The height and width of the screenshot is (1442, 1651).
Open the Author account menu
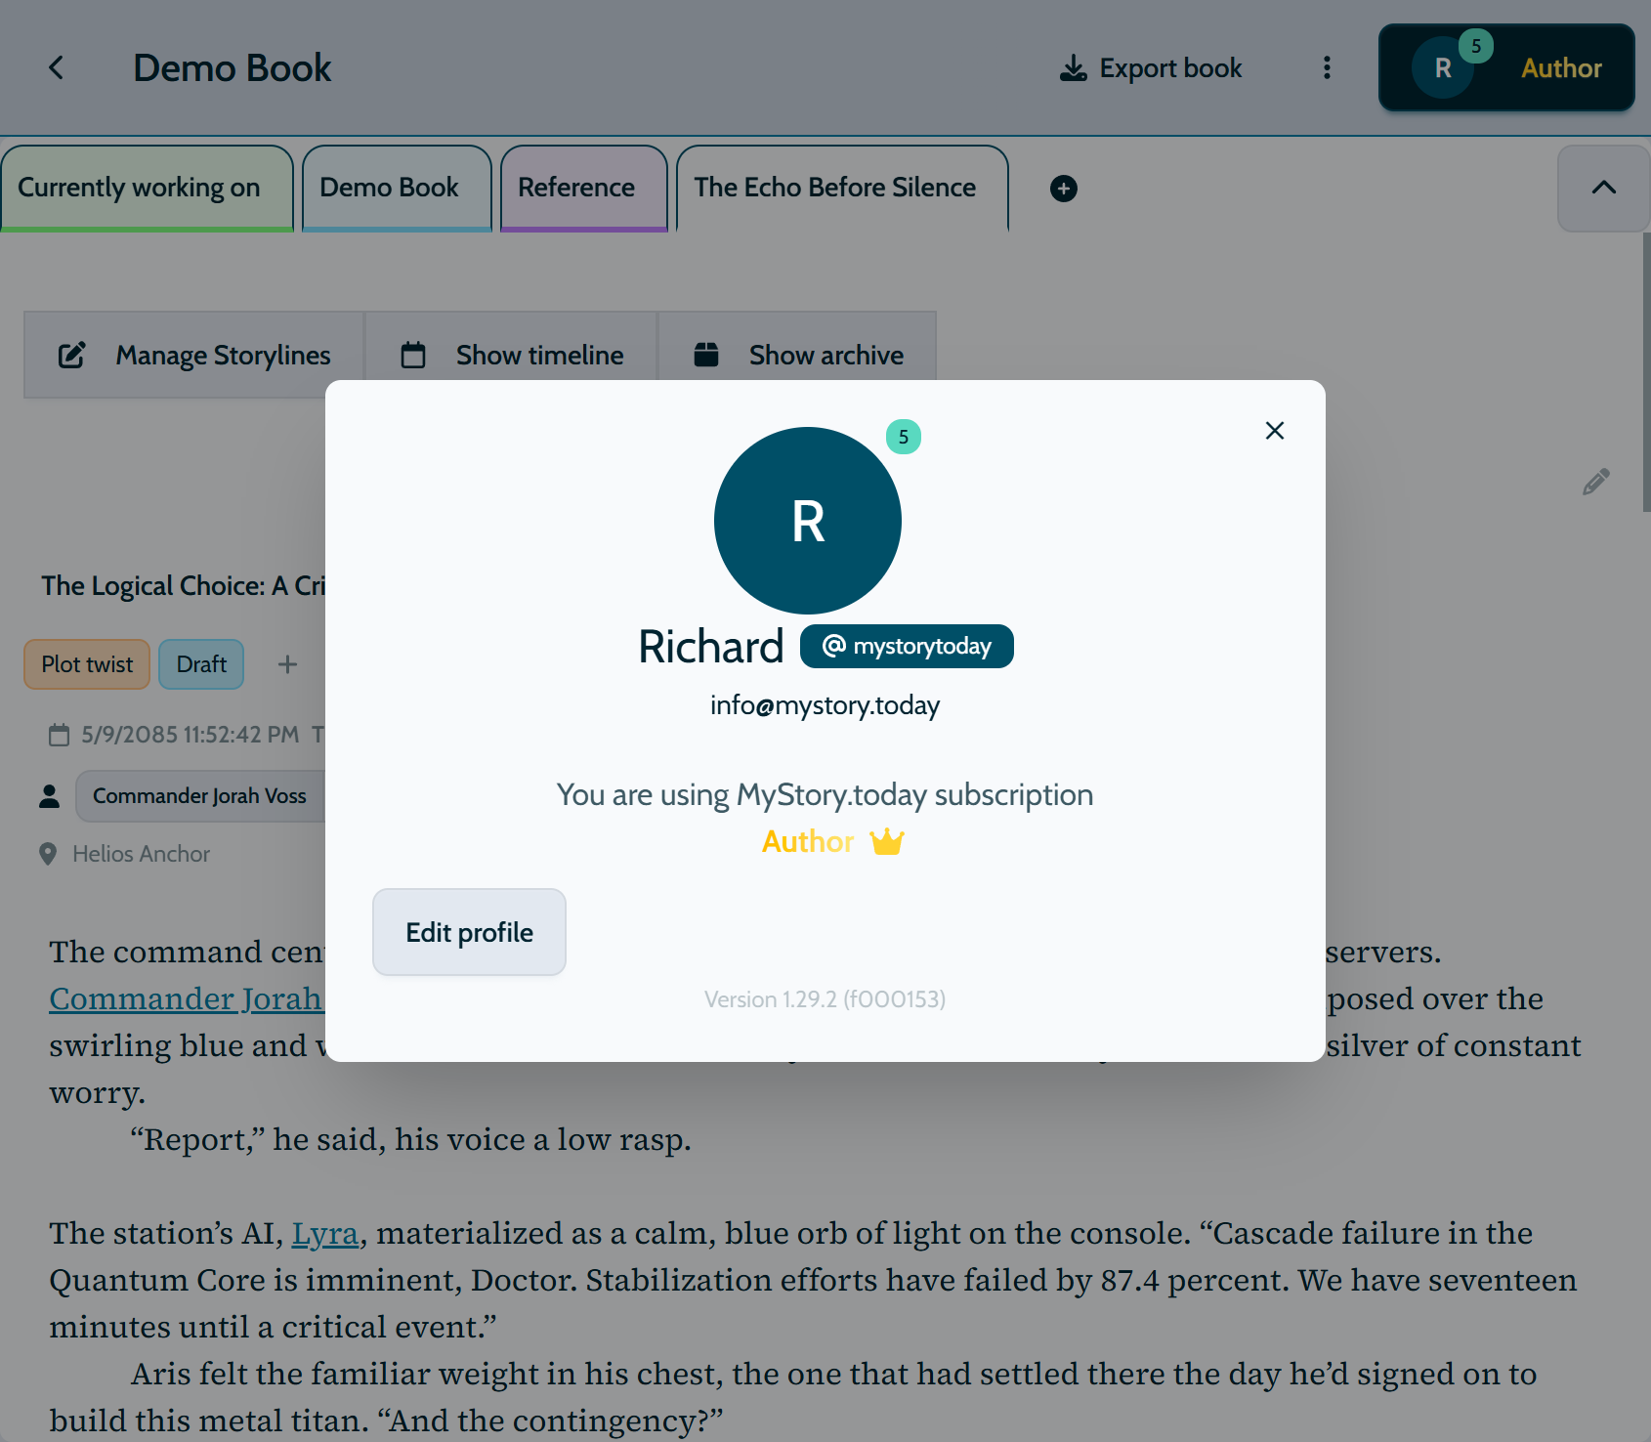[1505, 68]
